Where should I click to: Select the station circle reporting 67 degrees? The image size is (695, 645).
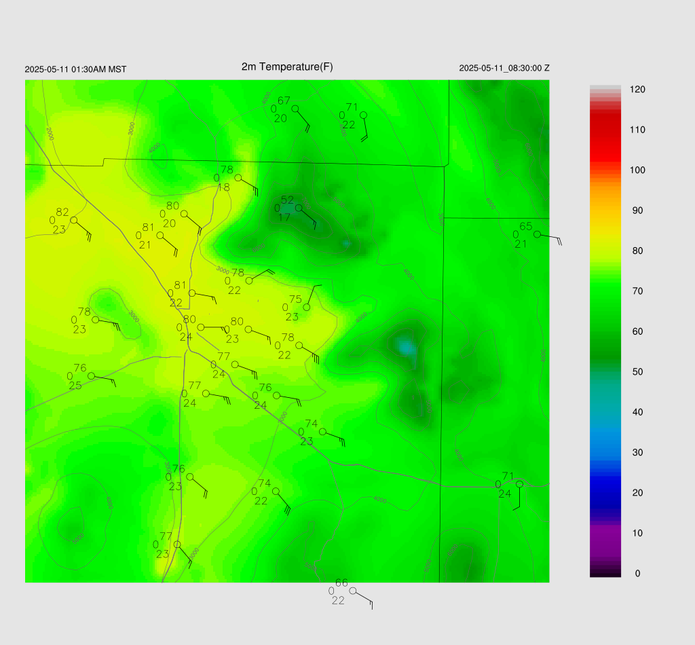pos(295,109)
